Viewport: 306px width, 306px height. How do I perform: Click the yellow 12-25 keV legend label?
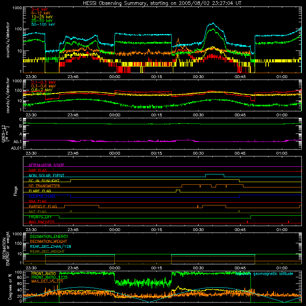tap(42, 17)
